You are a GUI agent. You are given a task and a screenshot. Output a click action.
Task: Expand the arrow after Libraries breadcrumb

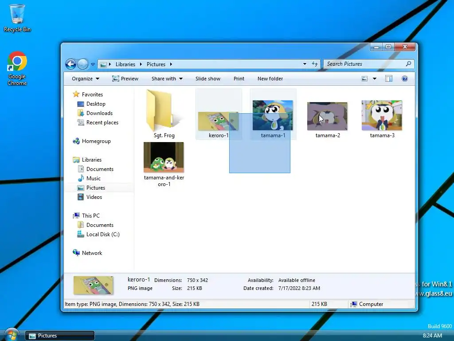141,64
